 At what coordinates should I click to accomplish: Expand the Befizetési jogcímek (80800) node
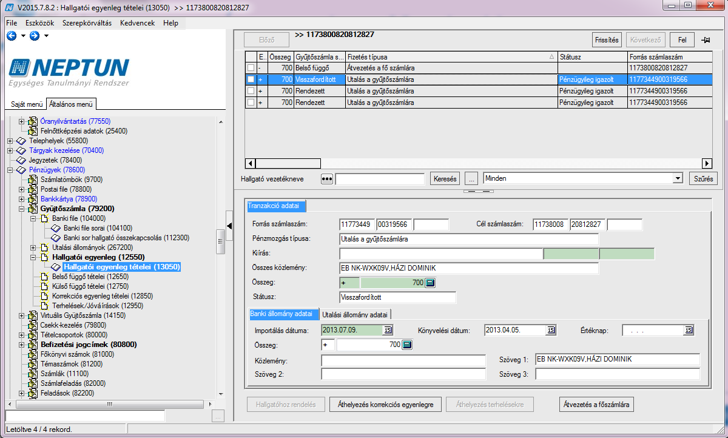click(21, 345)
